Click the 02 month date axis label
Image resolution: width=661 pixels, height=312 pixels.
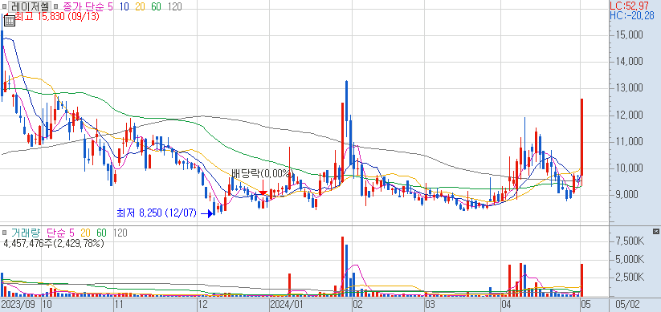(358, 304)
